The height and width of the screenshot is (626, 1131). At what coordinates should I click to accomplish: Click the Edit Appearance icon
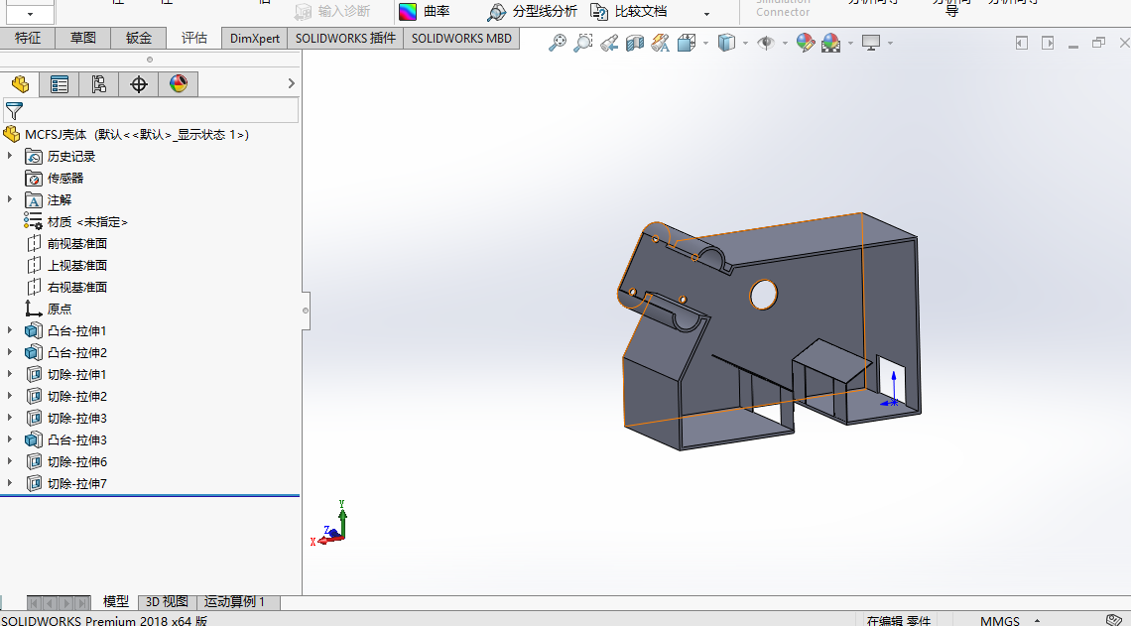point(805,44)
